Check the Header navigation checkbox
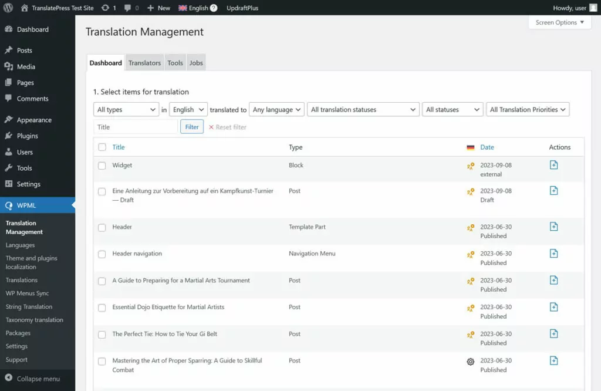The height and width of the screenshot is (391, 601). coord(102,254)
